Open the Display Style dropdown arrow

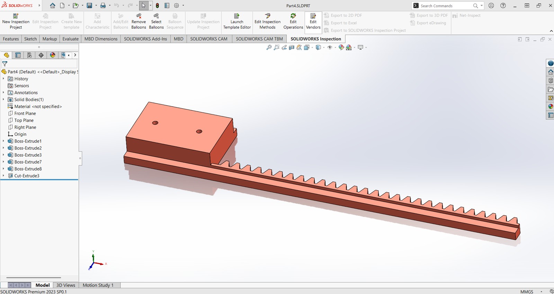coord(324,47)
